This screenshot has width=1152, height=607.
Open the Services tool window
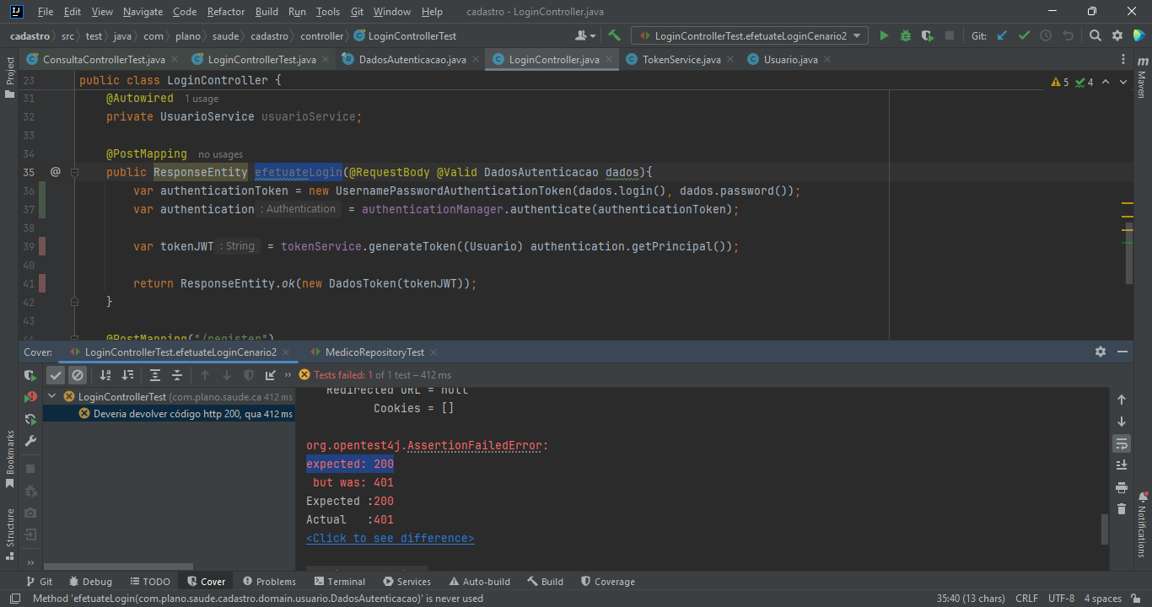point(406,582)
